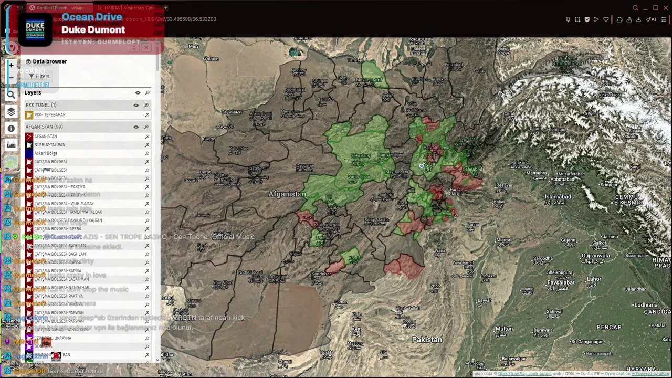Open the map info (i) button
Screen dimensions: 672x378
pyautogui.click(x=11, y=128)
